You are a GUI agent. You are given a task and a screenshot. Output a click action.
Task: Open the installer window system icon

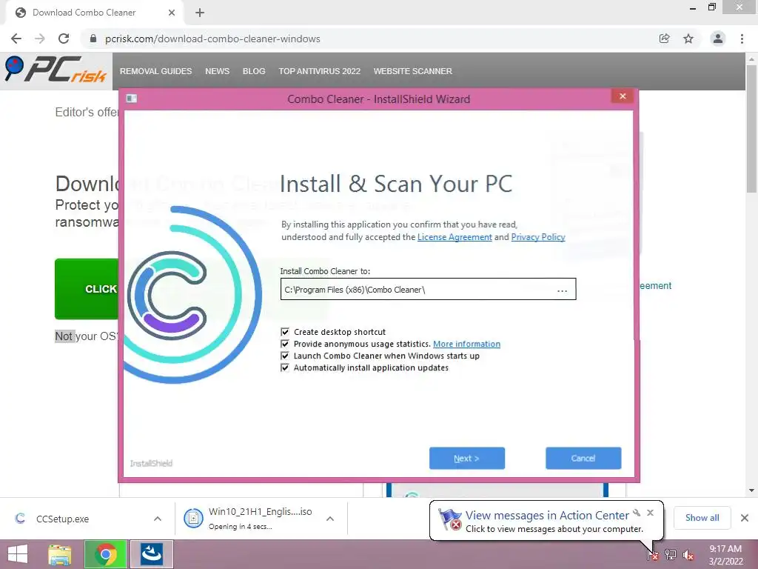tap(132, 99)
